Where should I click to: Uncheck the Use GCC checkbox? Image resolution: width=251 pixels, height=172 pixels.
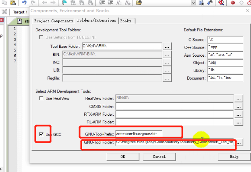pos(41,134)
